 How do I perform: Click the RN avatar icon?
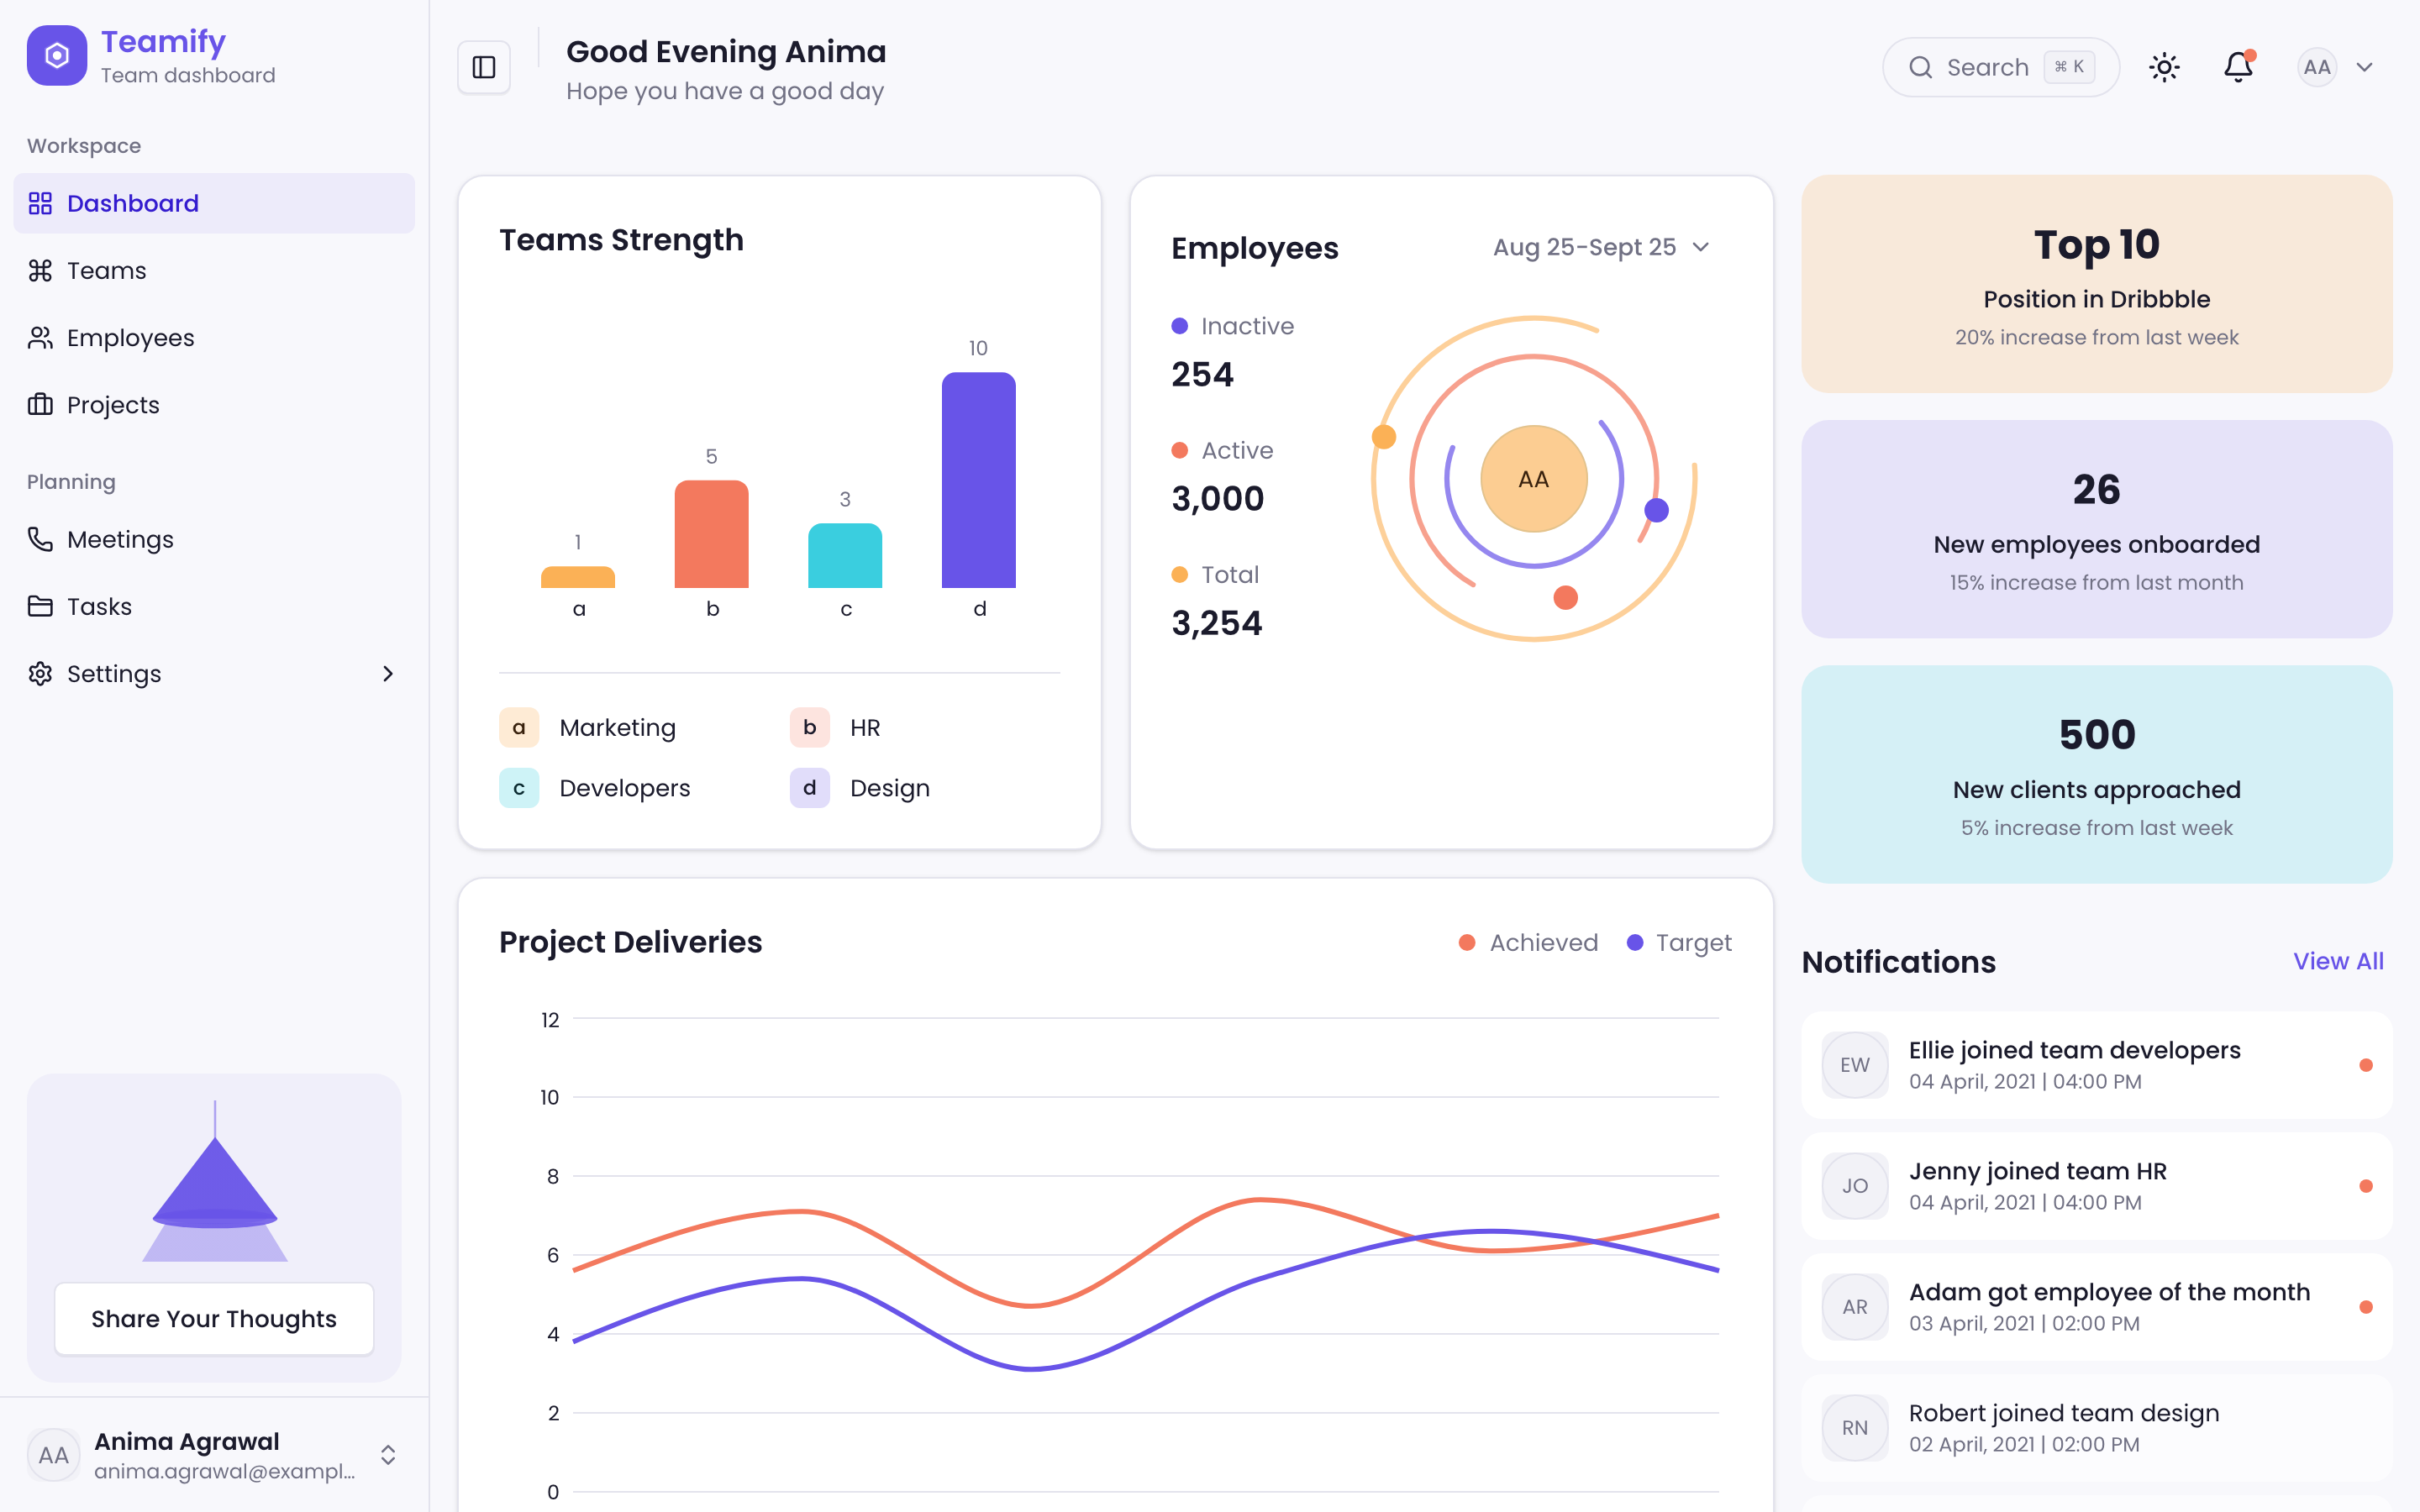(1855, 1427)
